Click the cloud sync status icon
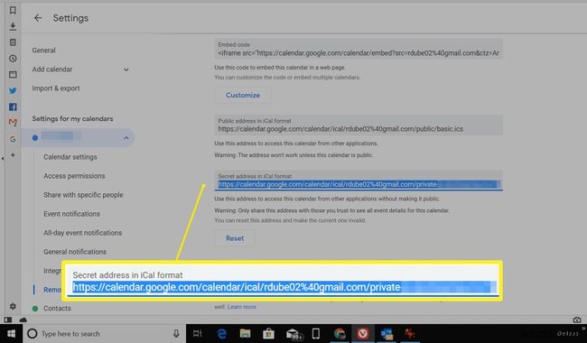The width and height of the screenshot is (587, 343). pyautogui.click(x=23, y=320)
